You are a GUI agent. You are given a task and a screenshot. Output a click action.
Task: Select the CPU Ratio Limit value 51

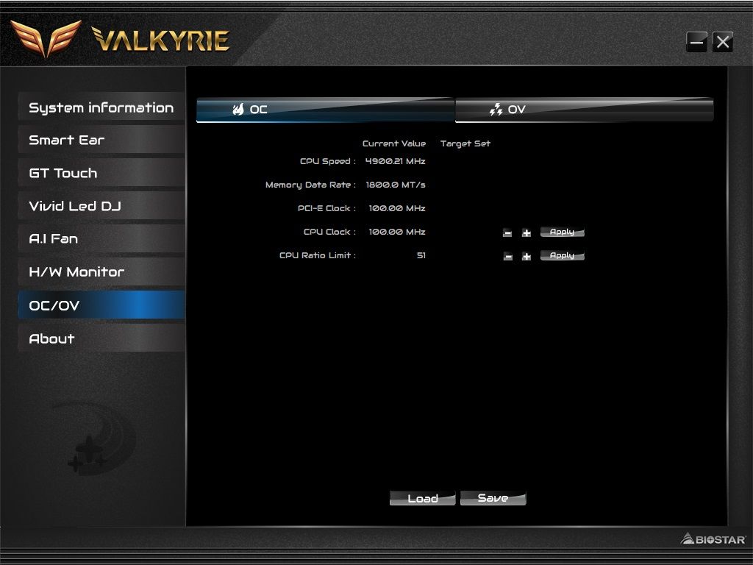421,255
